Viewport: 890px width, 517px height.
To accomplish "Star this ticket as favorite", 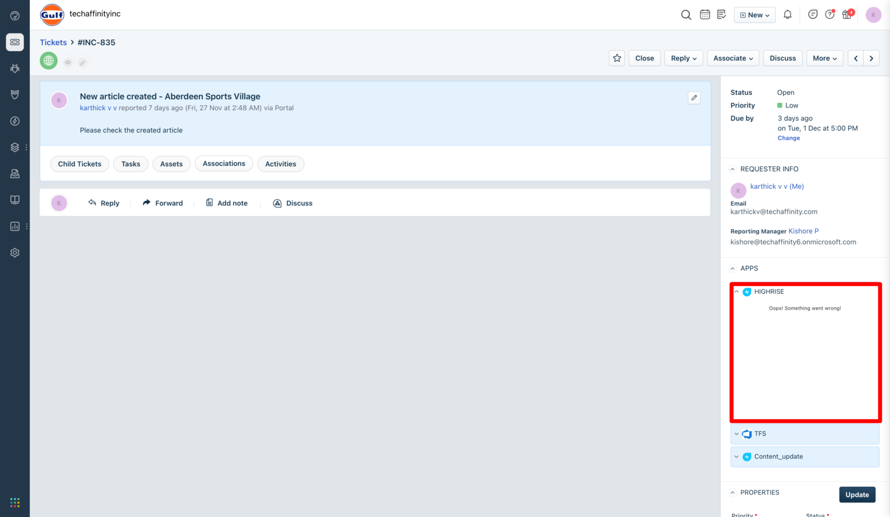I will point(617,58).
